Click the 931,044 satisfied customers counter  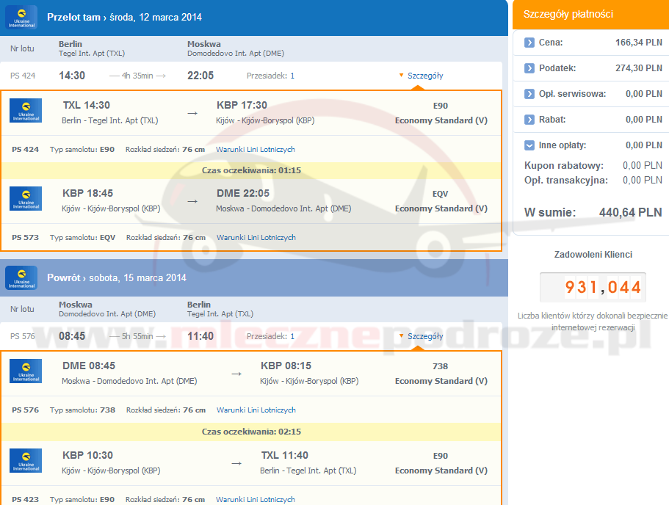(593, 287)
